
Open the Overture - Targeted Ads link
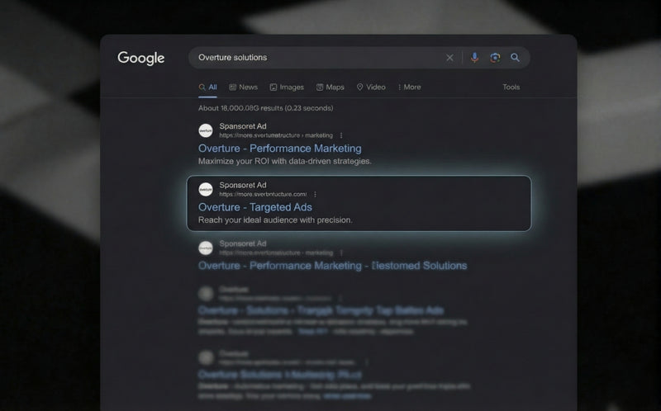[x=255, y=207]
